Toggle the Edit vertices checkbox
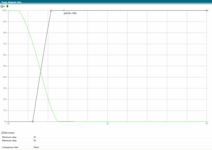 click(x=3, y=133)
